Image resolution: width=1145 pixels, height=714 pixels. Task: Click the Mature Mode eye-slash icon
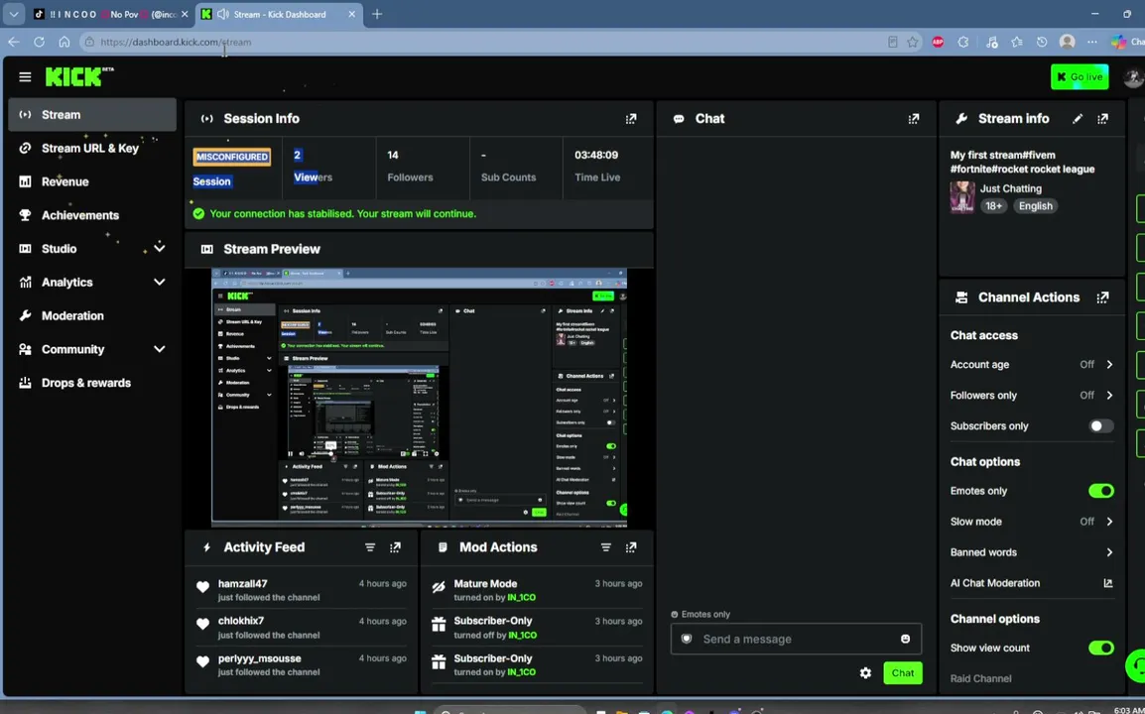[x=439, y=587]
